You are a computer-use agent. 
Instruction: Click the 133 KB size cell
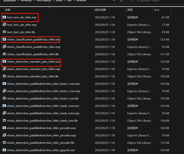[x=165, y=143]
